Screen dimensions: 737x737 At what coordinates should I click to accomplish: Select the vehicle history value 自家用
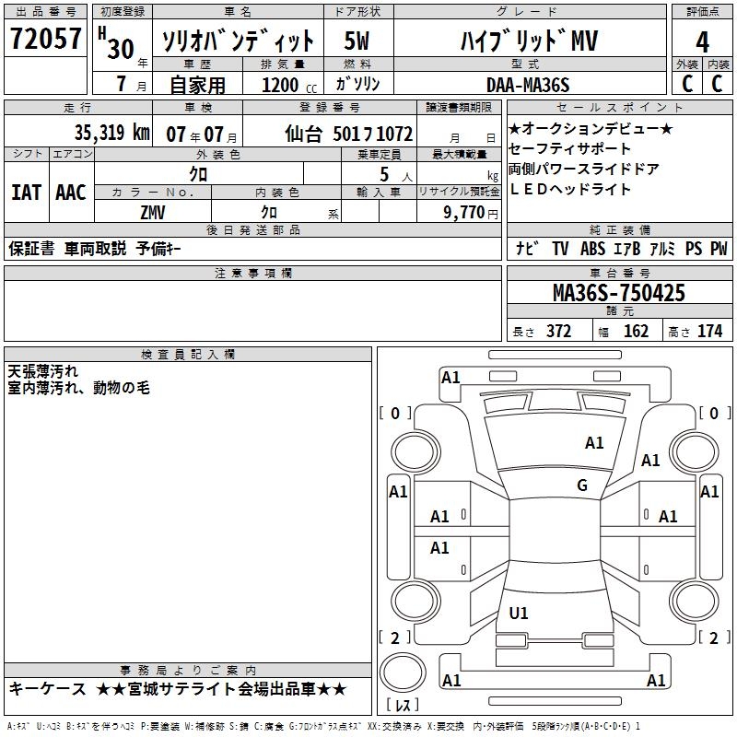(x=197, y=85)
